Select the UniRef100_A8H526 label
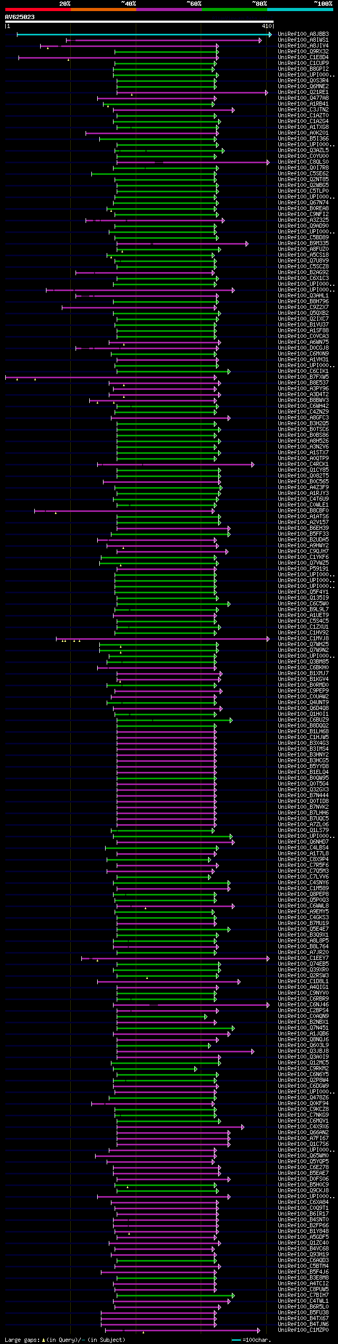 [x=303, y=441]
